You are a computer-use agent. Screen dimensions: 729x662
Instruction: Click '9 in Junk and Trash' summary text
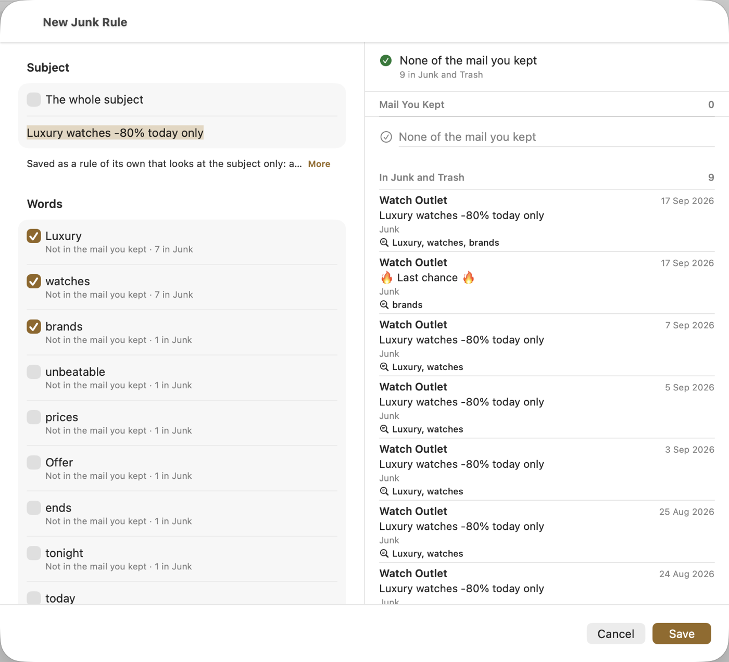tap(441, 75)
